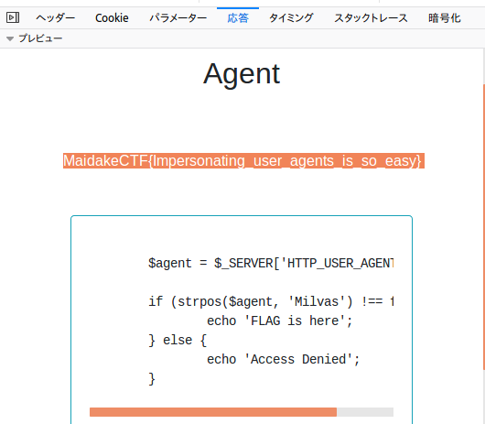This screenshot has width=485, height=424.
Task: Click the '} else {' code line
Action: [x=178, y=340]
